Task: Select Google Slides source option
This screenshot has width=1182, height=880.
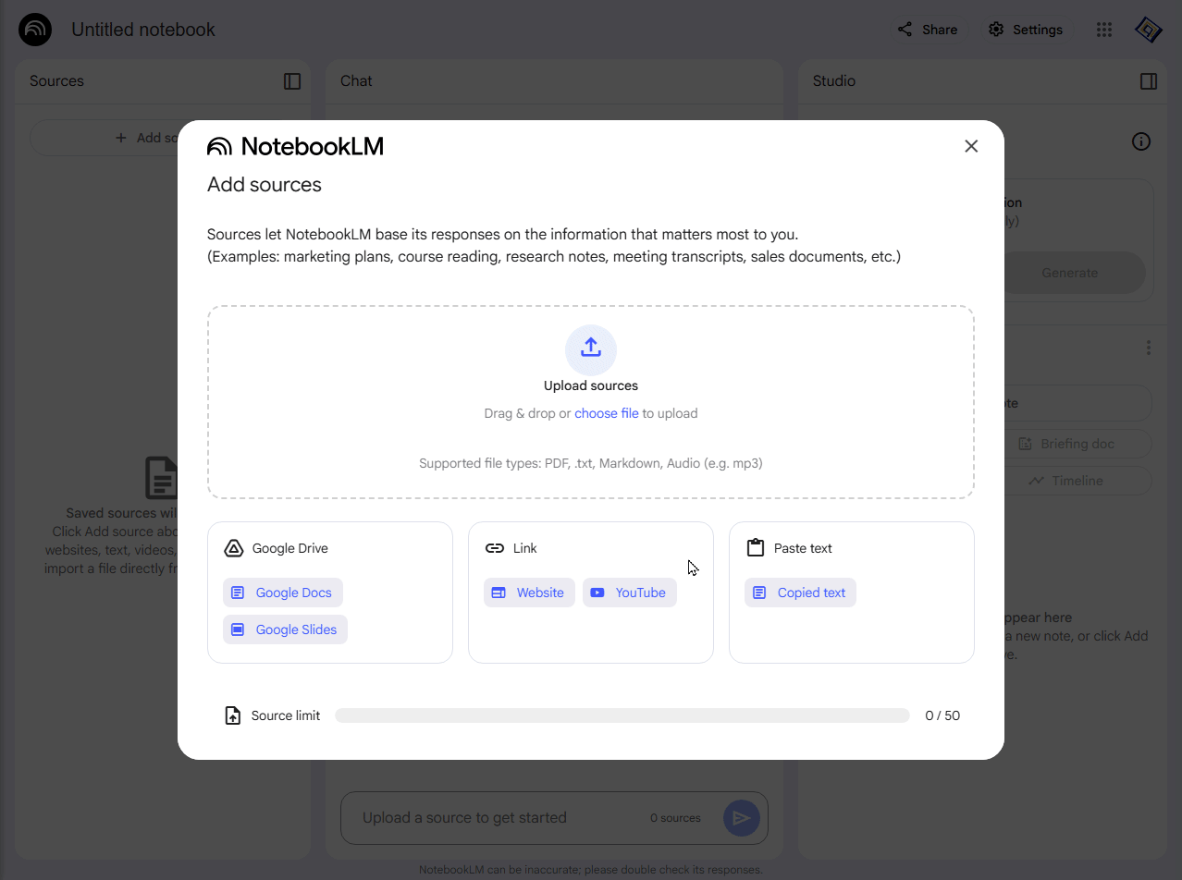Action: click(x=285, y=629)
